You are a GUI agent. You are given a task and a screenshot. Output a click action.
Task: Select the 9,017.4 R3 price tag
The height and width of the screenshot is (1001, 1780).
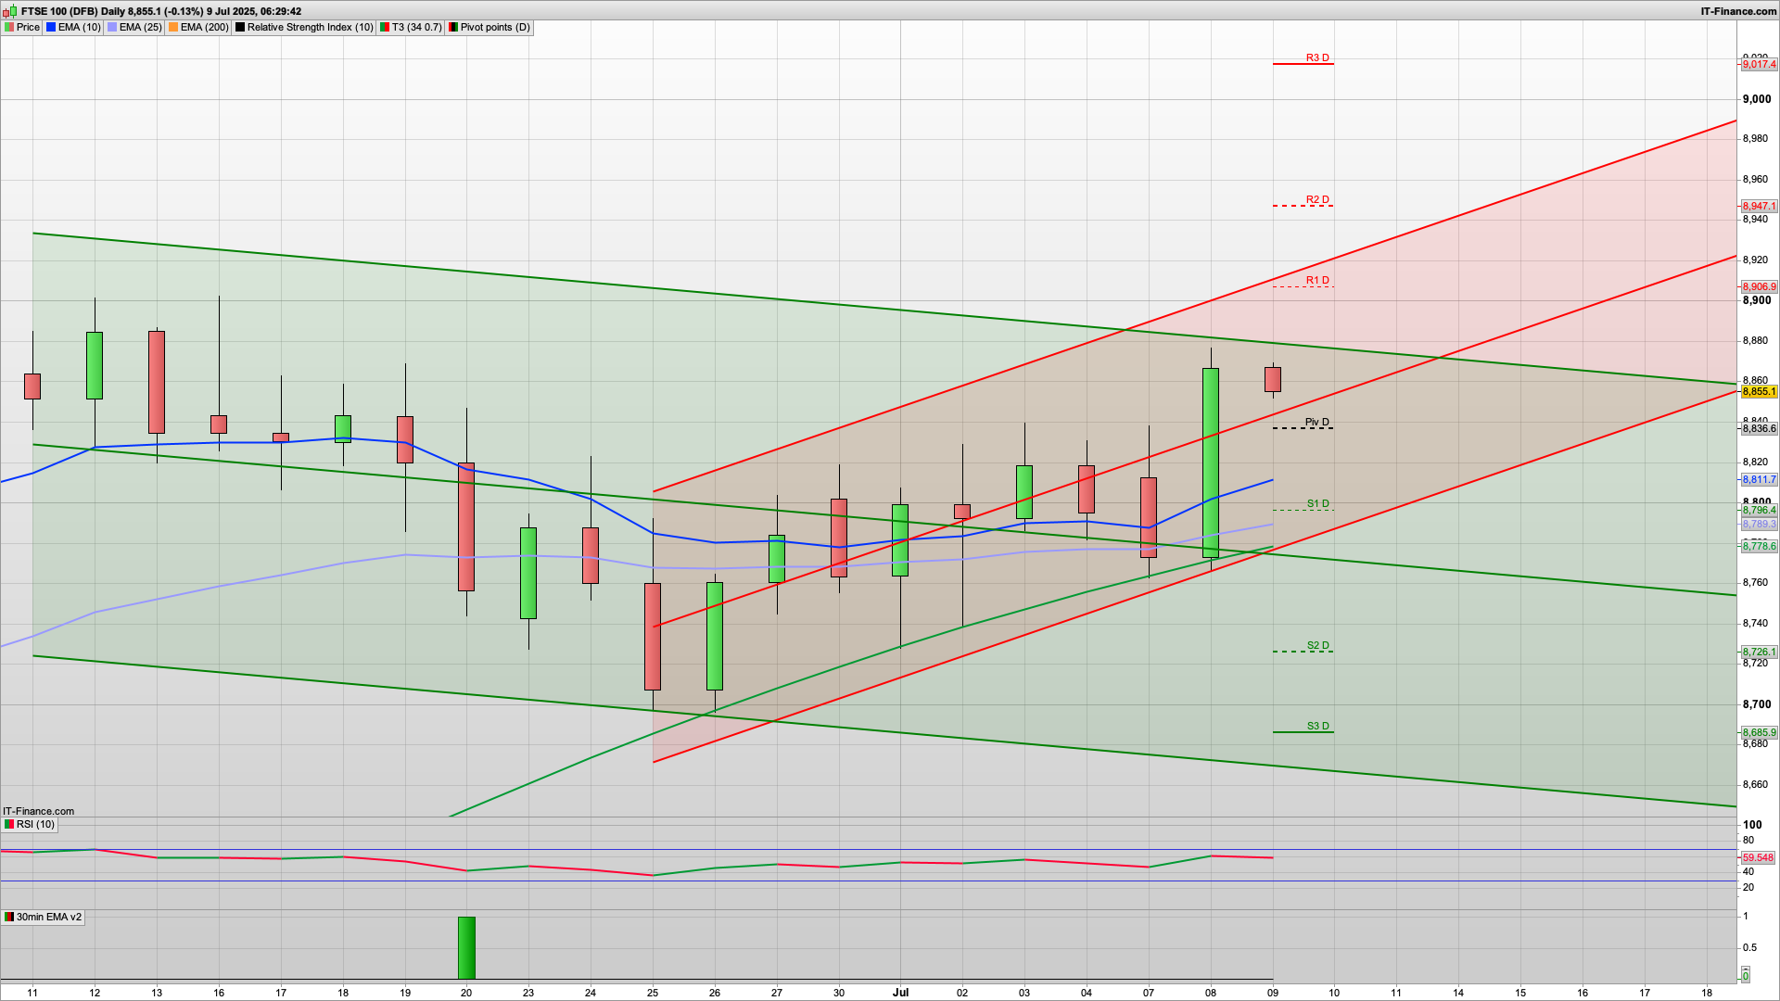pos(1759,64)
